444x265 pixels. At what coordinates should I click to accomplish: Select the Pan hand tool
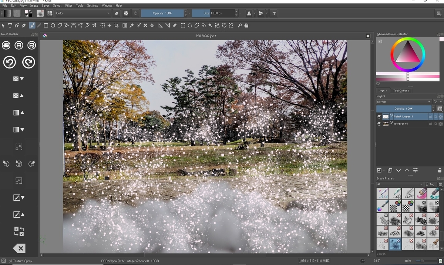click(246, 26)
